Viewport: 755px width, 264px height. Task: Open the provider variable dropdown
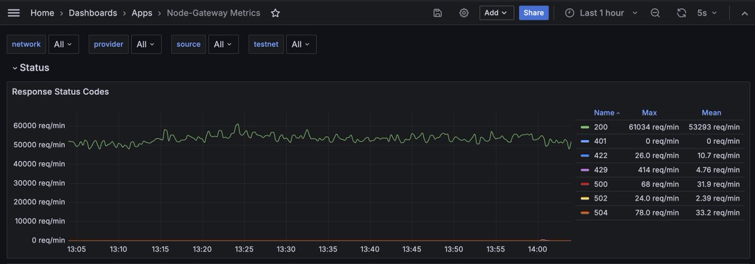[x=146, y=44]
